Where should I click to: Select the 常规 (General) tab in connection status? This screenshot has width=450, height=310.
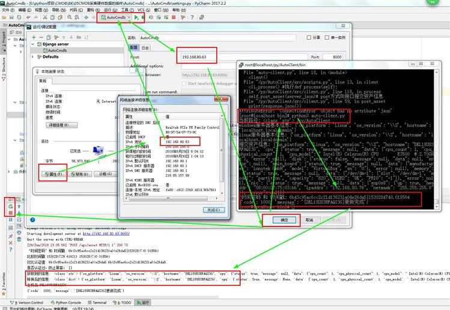pos(43,81)
